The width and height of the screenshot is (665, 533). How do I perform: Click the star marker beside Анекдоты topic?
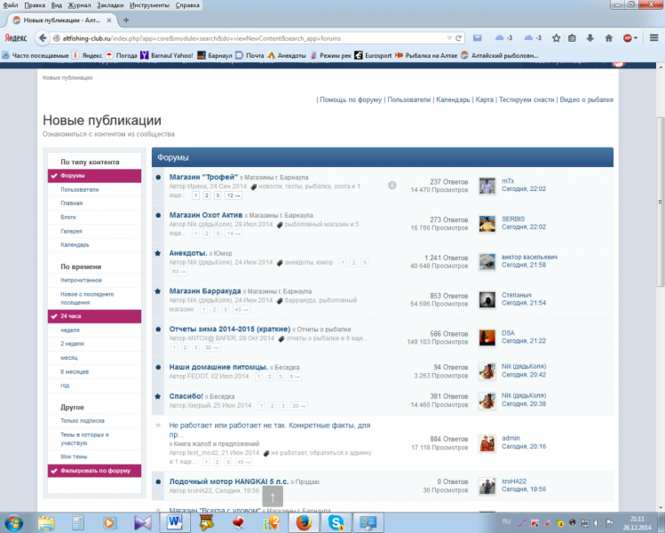(x=158, y=252)
